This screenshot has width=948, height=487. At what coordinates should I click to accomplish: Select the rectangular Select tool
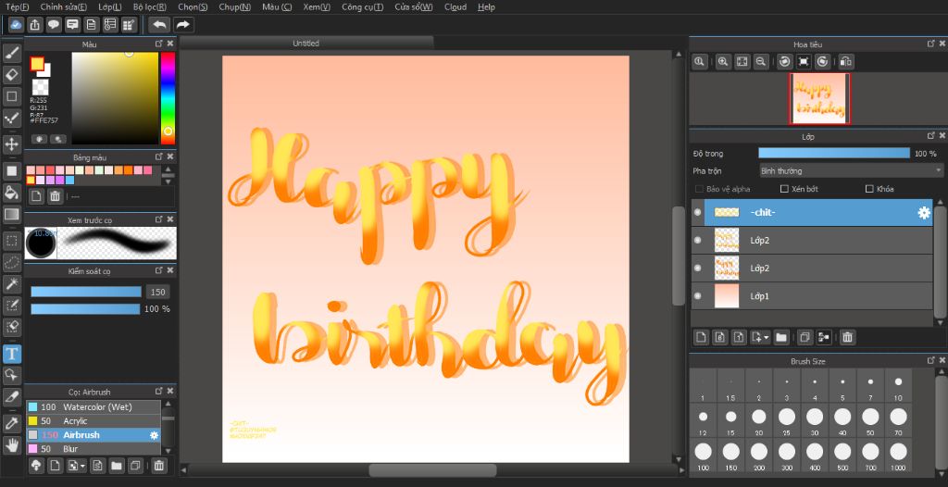[12, 241]
